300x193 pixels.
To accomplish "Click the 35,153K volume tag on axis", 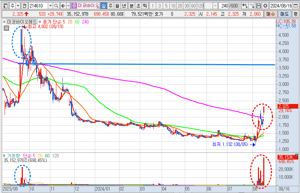I will coord(288,157).
